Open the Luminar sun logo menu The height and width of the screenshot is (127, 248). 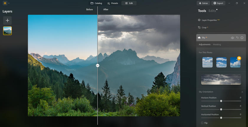(5, 3)
